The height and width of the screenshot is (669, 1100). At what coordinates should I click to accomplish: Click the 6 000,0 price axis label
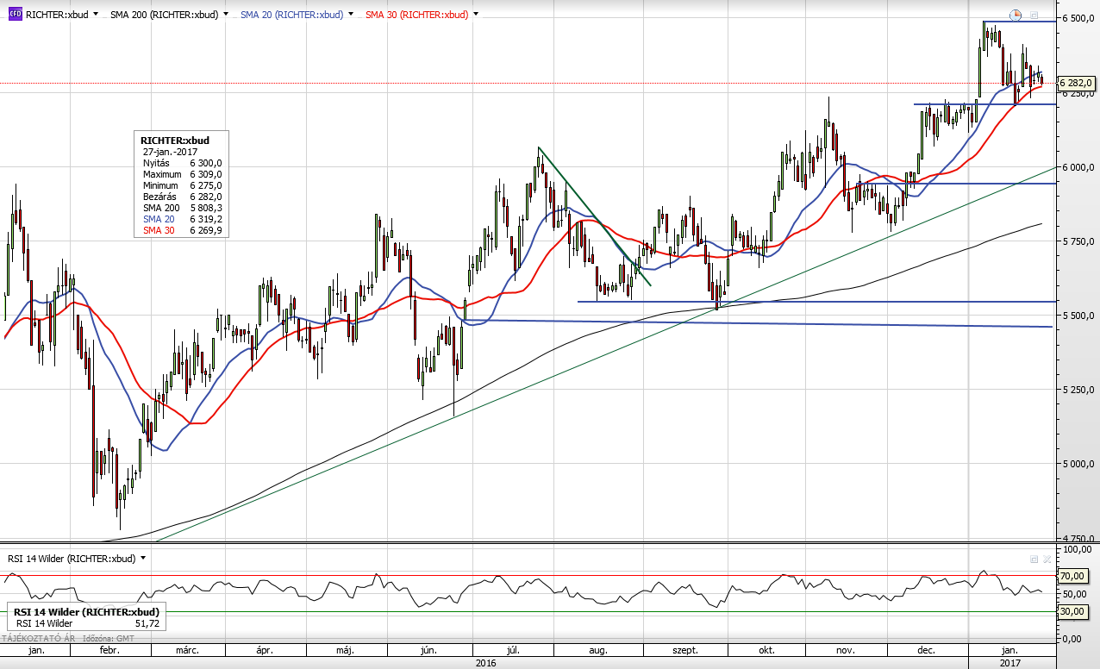(x=1078, y=167)
